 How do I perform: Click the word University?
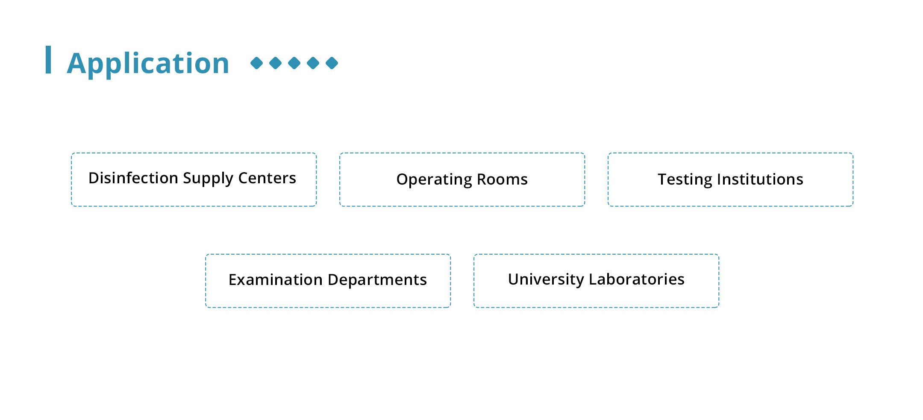point(546,279)
